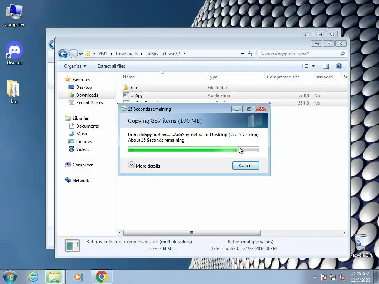
Task: Click the search magnifier icon
Action: pos(342,54)
